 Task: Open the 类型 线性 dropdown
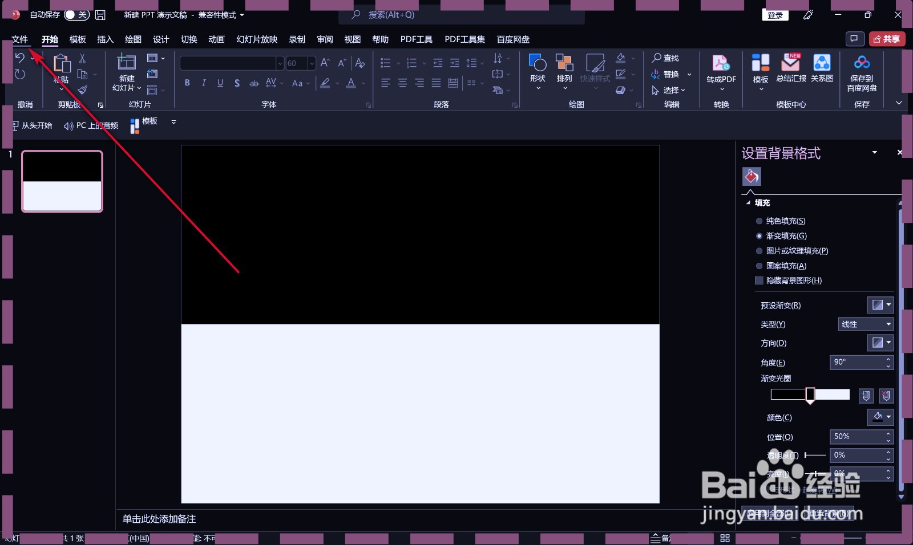(x=866, y=324)
